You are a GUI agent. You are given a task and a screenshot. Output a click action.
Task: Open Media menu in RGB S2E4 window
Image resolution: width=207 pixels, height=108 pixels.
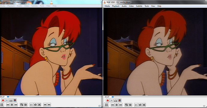(x=107, y=6)
